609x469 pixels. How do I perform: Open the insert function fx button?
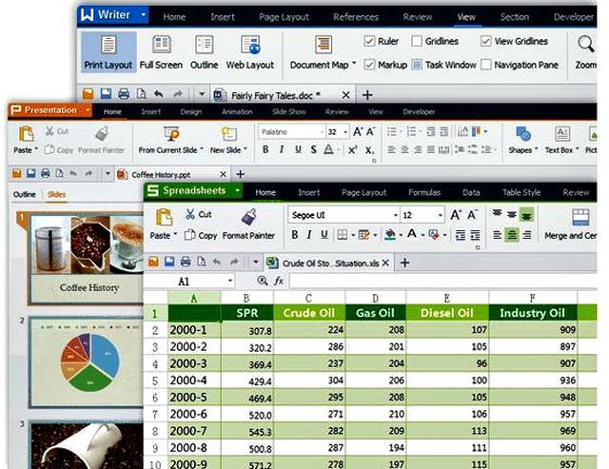(279, 281)
